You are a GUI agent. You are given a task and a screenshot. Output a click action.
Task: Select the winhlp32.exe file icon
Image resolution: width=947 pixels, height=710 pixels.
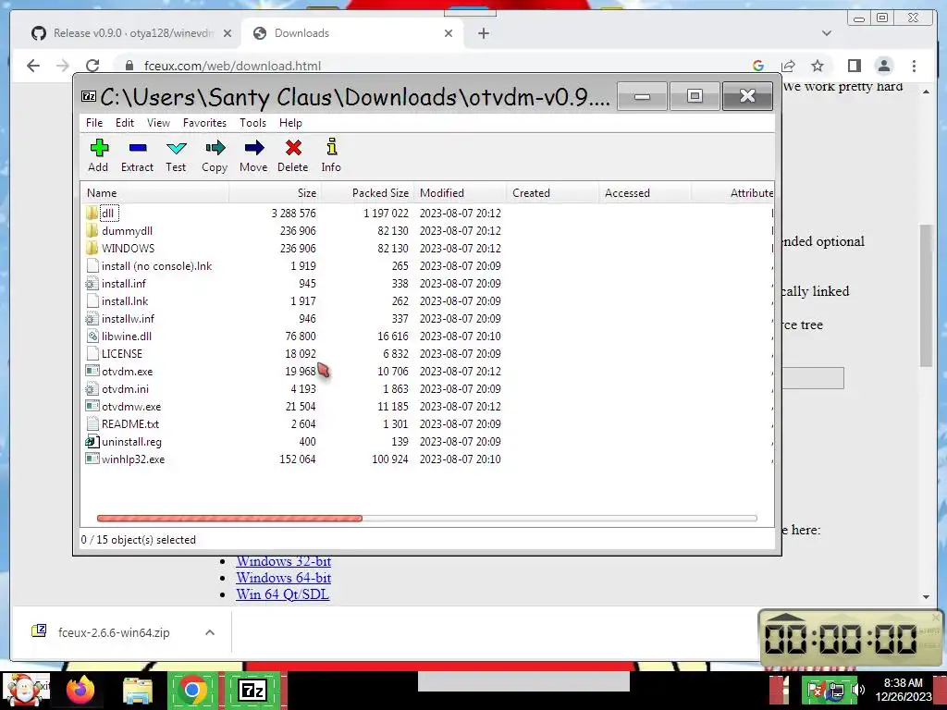point(92,459)
